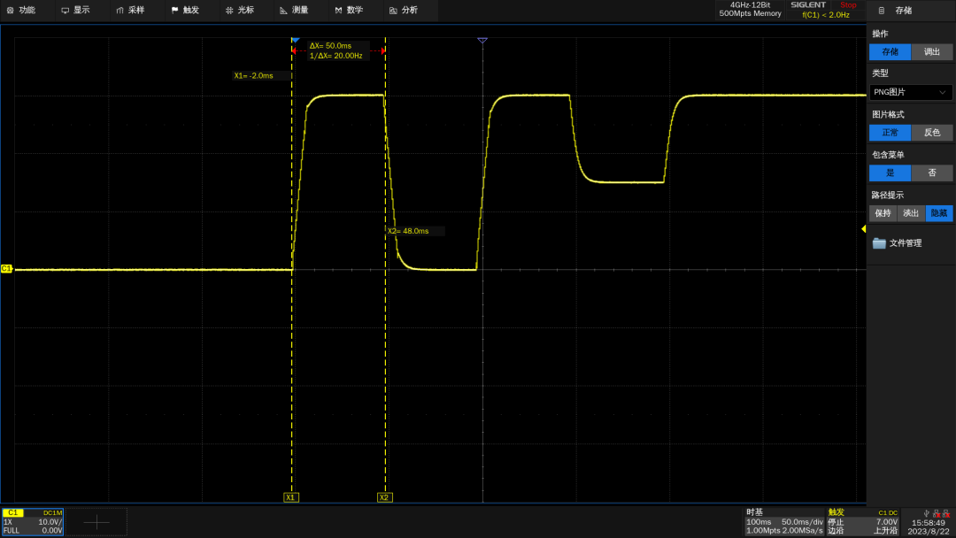956x538 pixels.
Task: Click the 触发 trigger flag icon
Action: [x=175, y=11]
